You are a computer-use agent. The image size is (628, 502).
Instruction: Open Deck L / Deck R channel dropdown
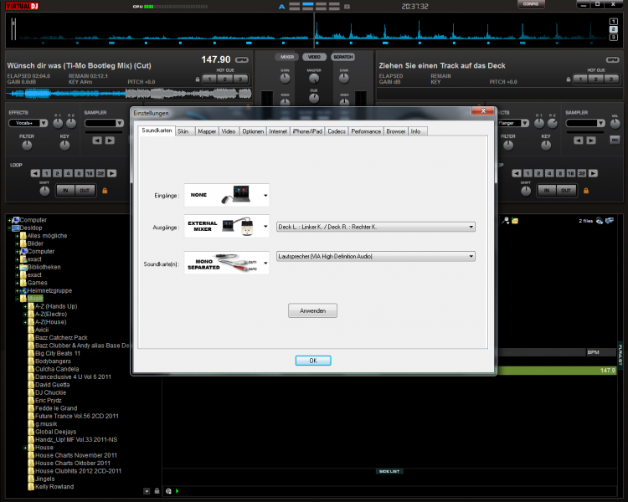(376, 227)
